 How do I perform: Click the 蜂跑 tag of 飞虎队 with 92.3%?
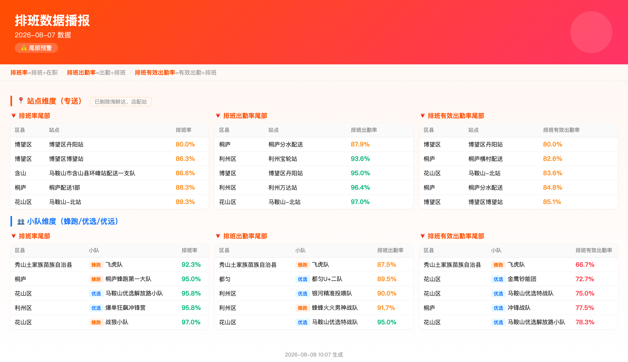click(96, 265)
